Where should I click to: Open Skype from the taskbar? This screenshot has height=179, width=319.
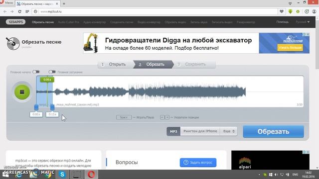pos(62,175)
